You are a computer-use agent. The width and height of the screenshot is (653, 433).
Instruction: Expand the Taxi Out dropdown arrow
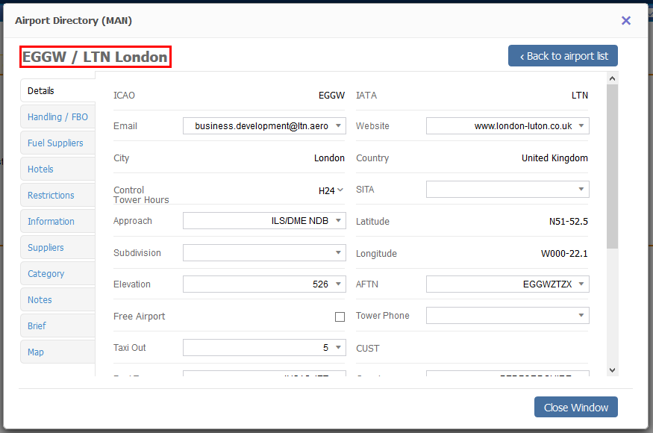click(338, 347)
